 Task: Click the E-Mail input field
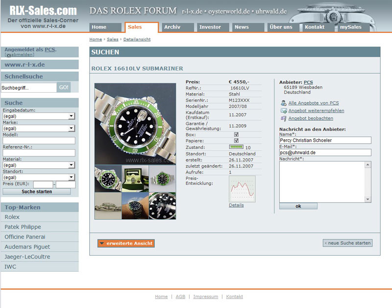point(325,153)
